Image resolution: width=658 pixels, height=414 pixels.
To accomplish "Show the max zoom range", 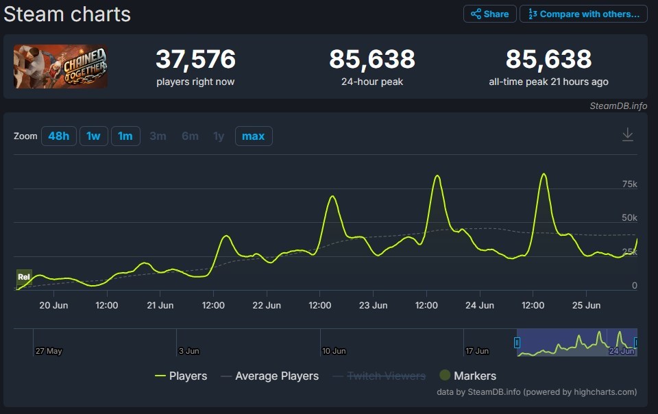I will pyautogui.click(x=254, y=136).
